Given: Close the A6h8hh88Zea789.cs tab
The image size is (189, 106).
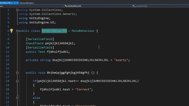Looking at the screenshot, I should tap(17, 3).
